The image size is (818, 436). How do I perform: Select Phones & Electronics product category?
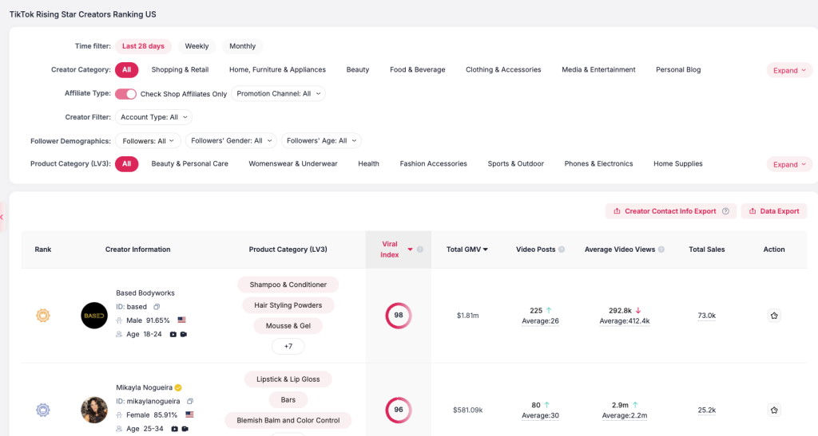[598, 164]
